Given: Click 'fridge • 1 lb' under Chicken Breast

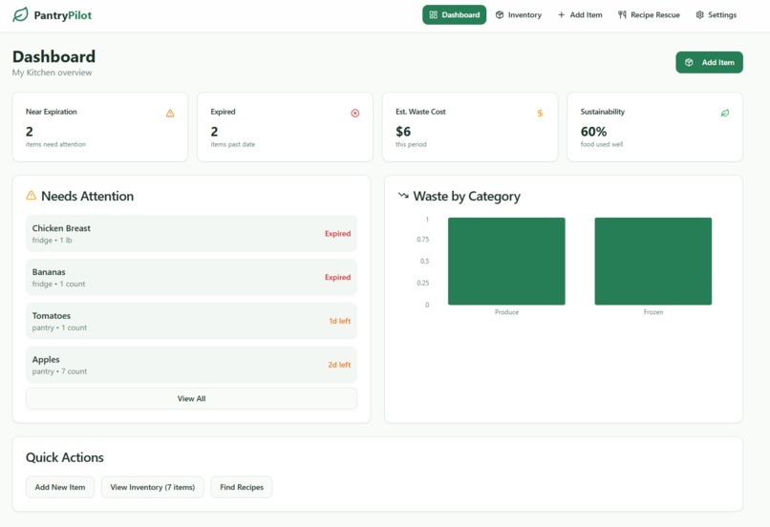Looking at the screenshot, I should coord(52,240).
